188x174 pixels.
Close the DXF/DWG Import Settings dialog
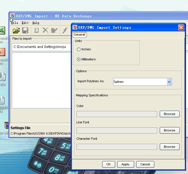pyautogui.click(x=181, y=28)
